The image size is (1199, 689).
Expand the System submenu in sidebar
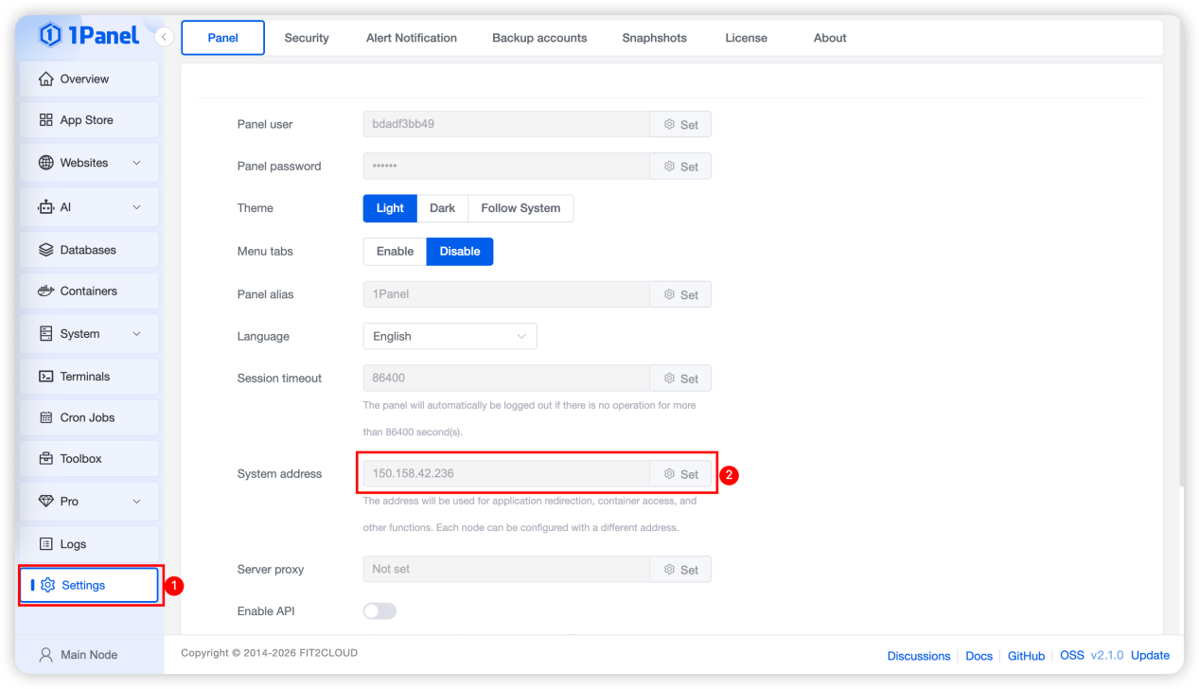point(136,334)
